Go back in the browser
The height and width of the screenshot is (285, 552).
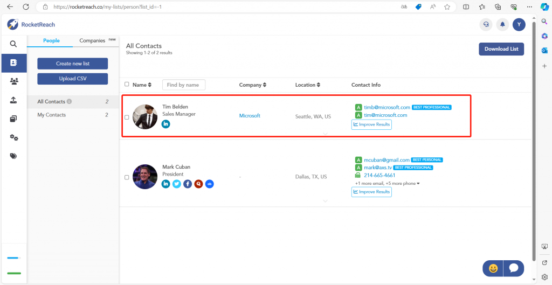[10, 6]
